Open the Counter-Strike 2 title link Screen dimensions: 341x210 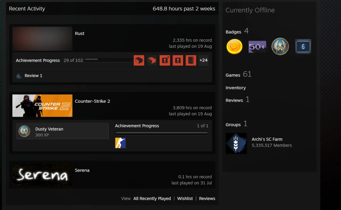coord(92,101)
